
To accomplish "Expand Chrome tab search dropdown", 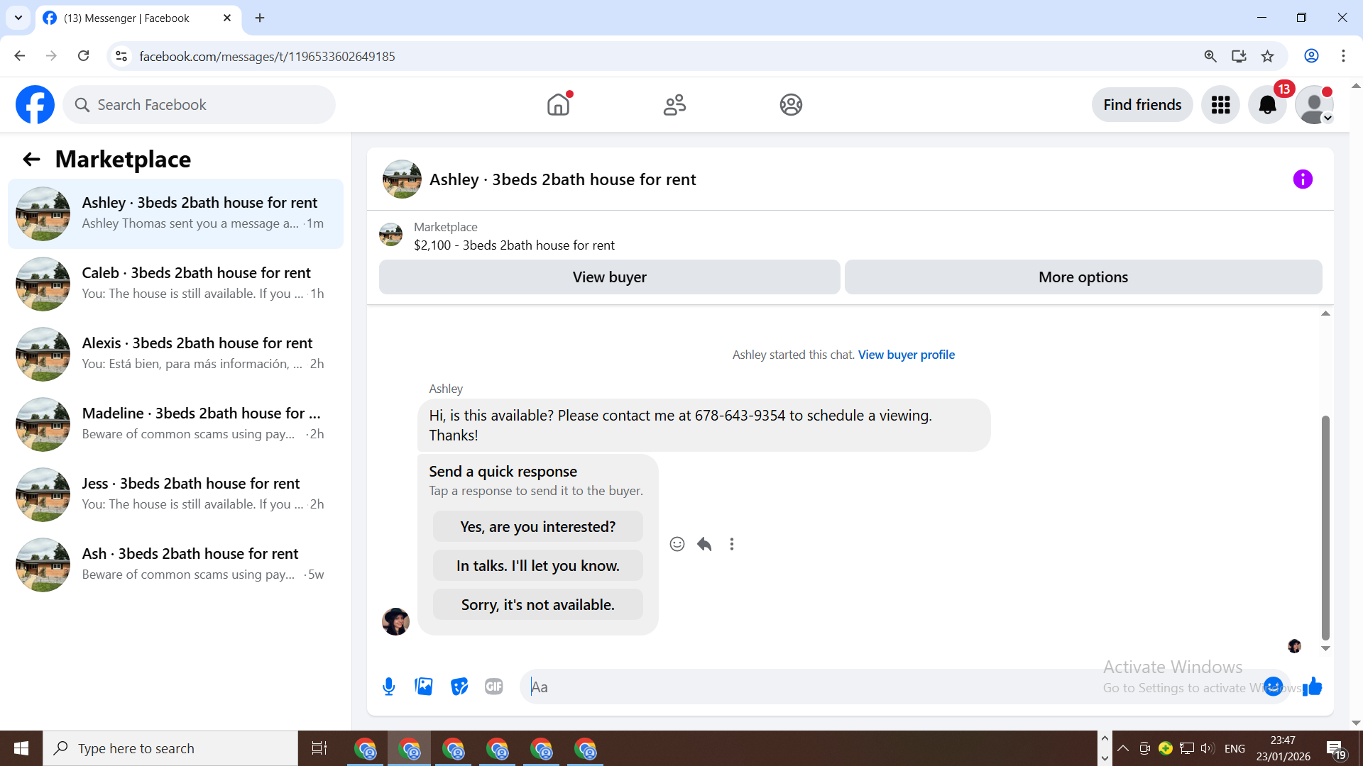I will (18, 18).
